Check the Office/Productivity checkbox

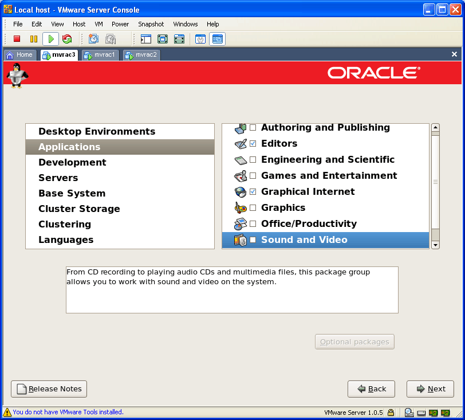tap(253, 224)
